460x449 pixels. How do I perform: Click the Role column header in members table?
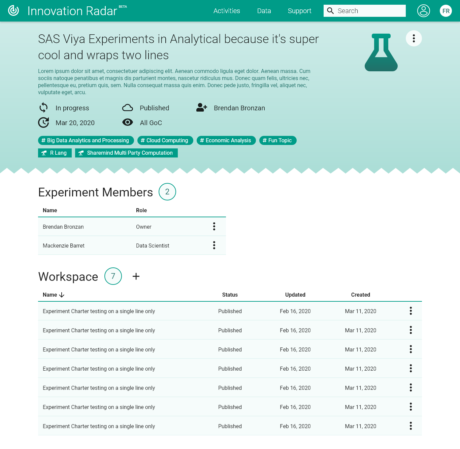click(x=141, y=210)
